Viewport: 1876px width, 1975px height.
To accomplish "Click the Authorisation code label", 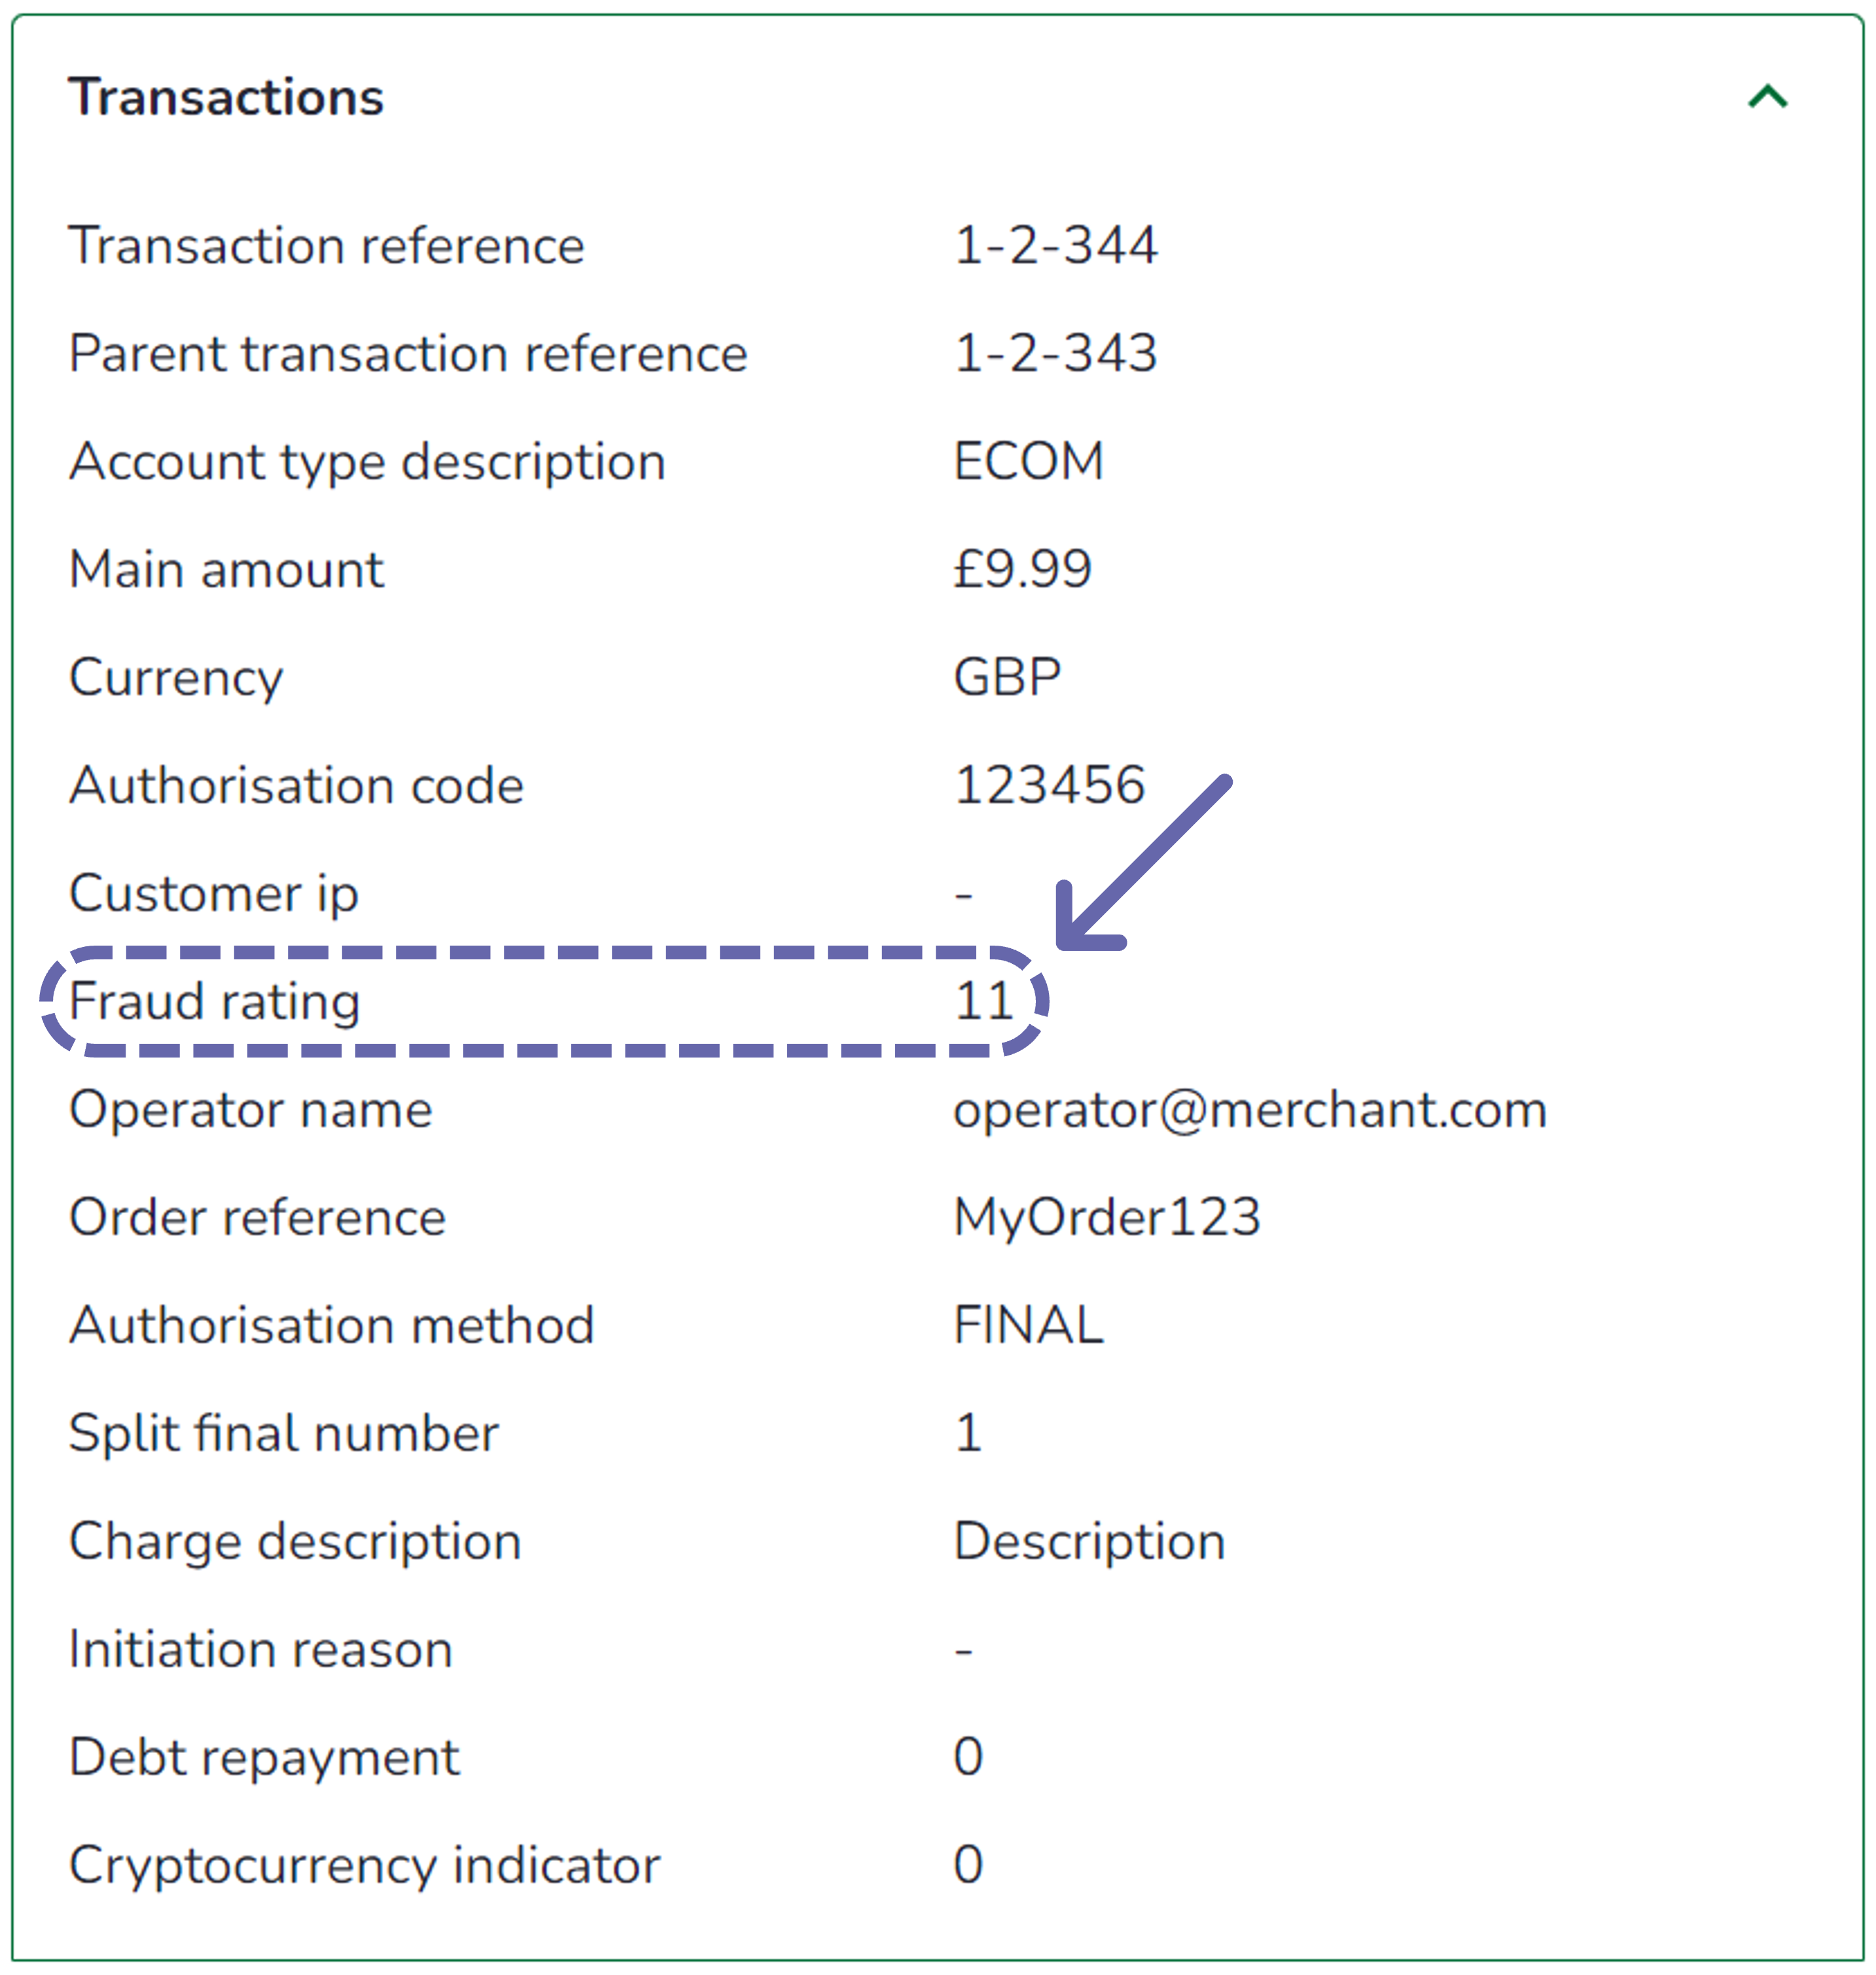I will 296,785.
